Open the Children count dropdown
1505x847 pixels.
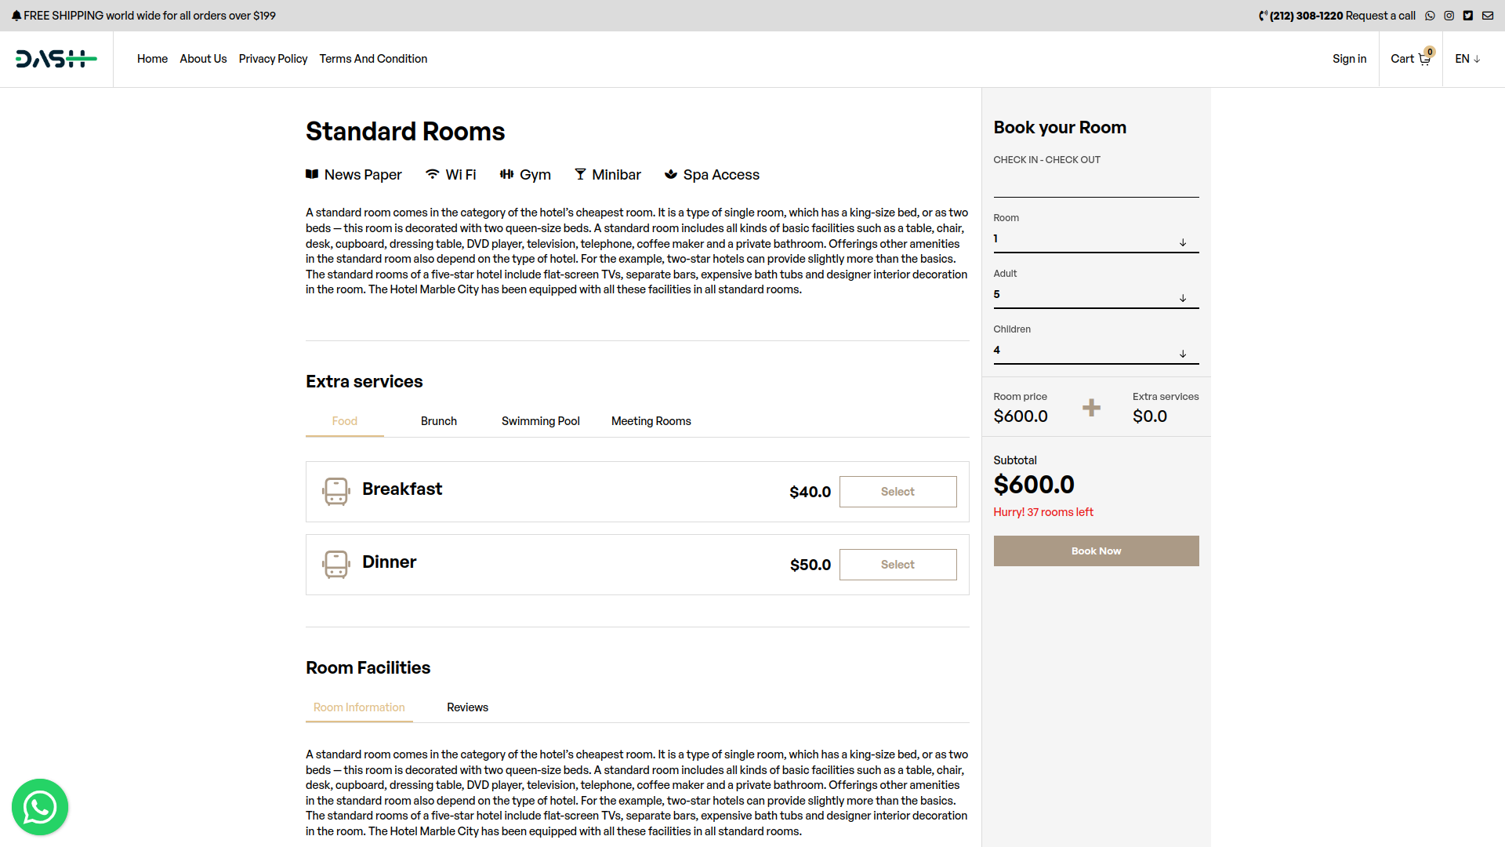pos(1096,351)
